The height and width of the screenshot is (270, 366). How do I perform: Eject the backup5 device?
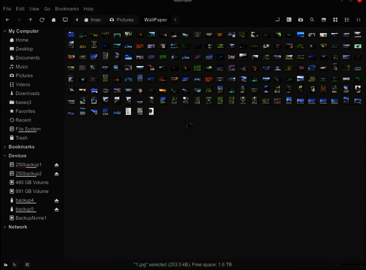56,210
